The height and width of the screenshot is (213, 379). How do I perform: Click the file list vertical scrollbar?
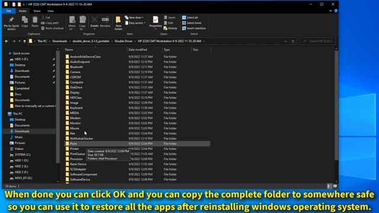coord(336,105)
